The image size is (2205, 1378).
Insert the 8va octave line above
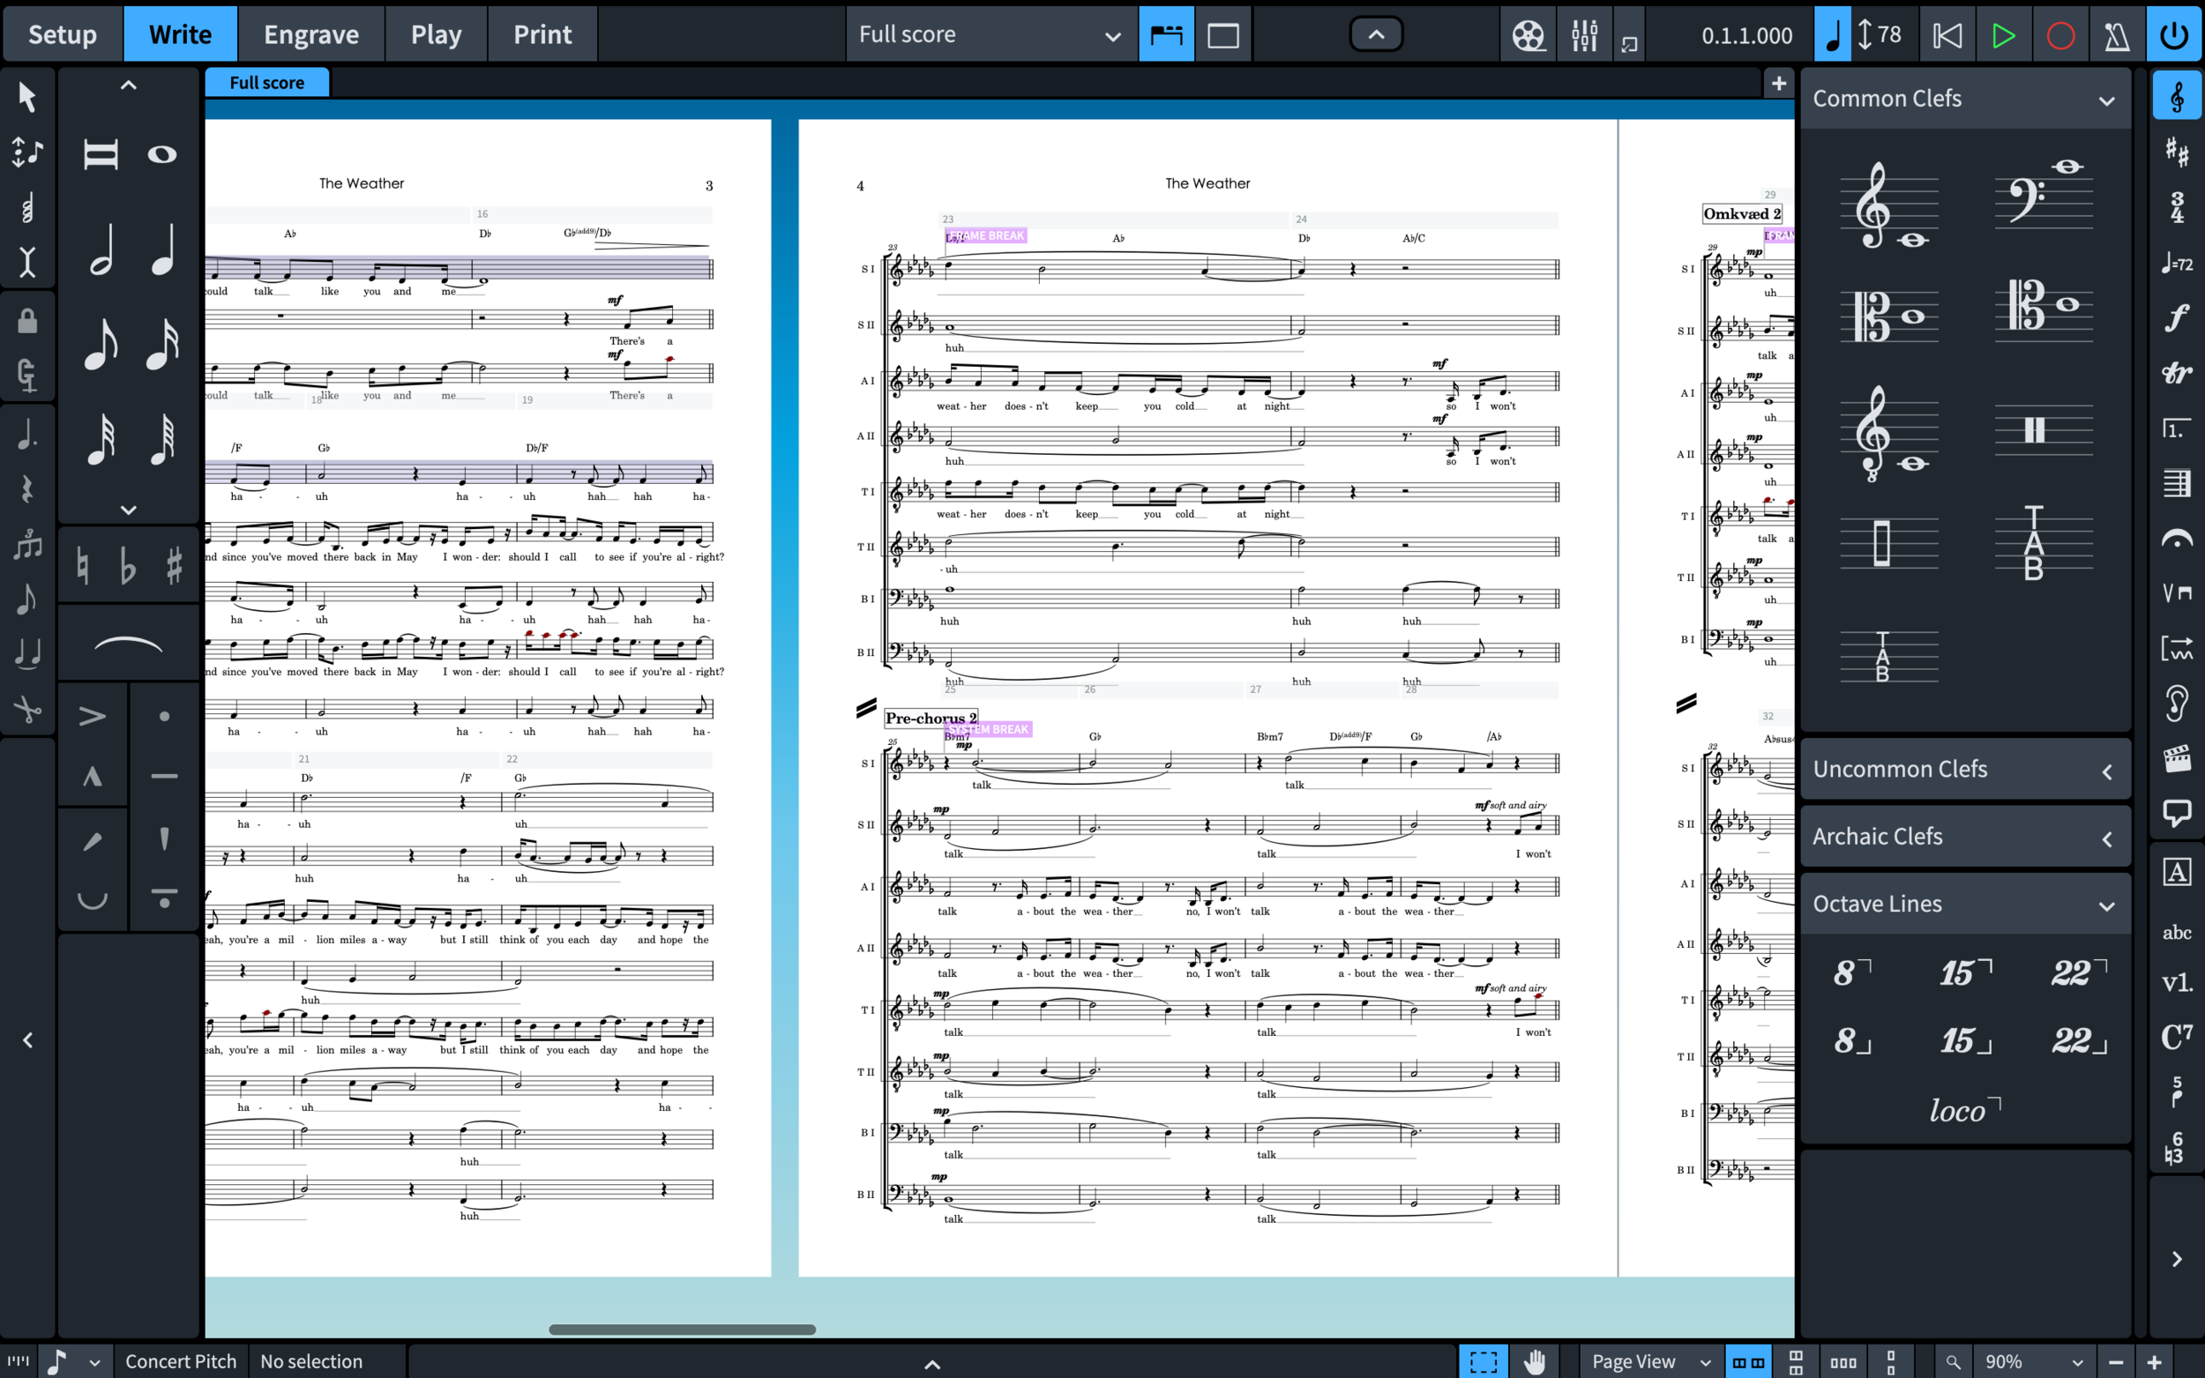coord(1852,972)
